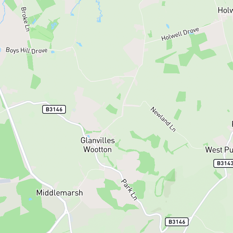Select the West Pulham place label

click(x=219, y=150)
